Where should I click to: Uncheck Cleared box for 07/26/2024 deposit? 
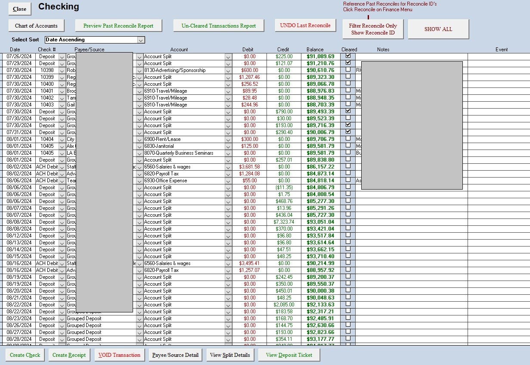[x=348, y=56]
